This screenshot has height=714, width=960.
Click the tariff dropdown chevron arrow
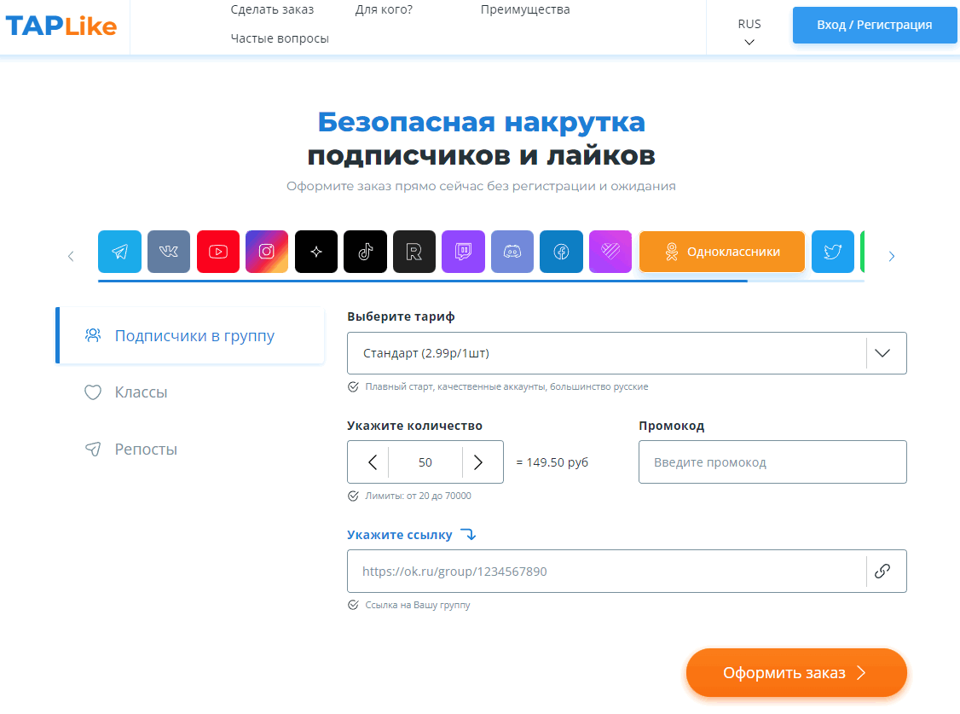(x=882, y=353)
